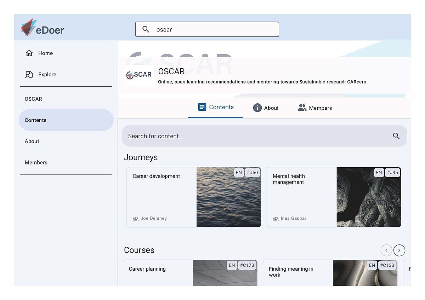Click the Career planning course thumbnail
425x300 pixels.
click(225, 273)
